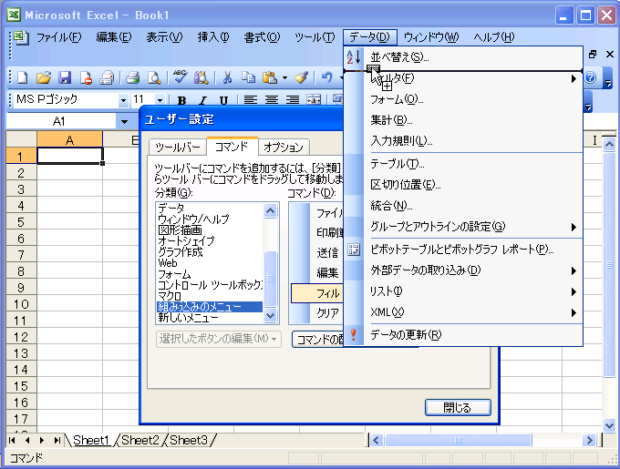The height and width of the screenshot is (469, 620).
Task: Toggle Bold formatting
Action: point(181,100)
